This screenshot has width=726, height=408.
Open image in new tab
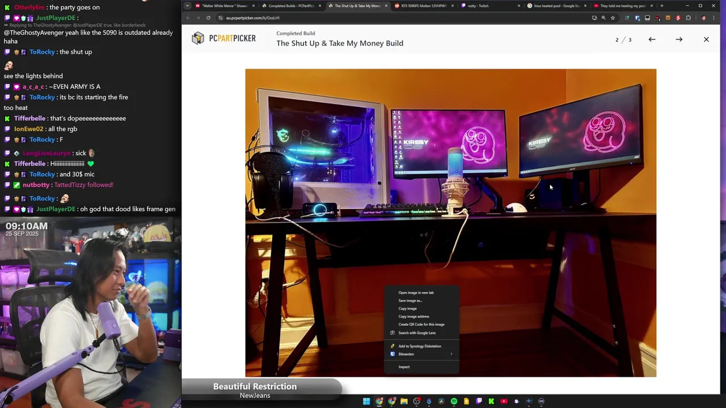point(421,293)
